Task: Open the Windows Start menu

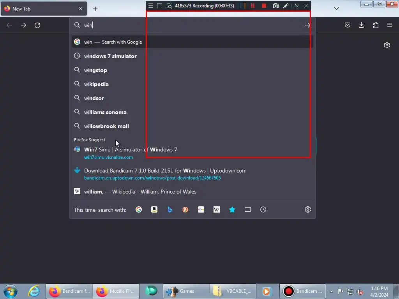Action: pos(11,291)
